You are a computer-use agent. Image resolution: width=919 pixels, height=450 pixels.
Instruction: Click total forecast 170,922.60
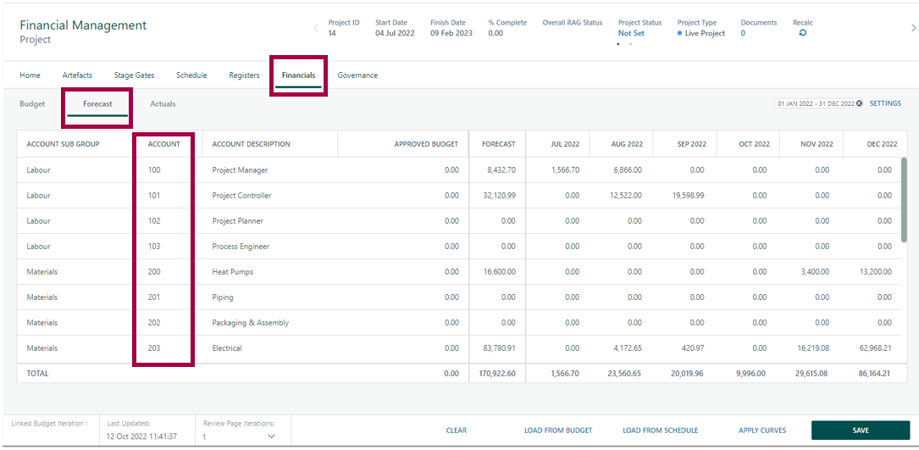point(497,373)
